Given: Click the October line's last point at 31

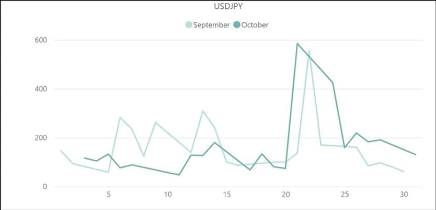Looking at the screenshot, I should pos(416,155).
